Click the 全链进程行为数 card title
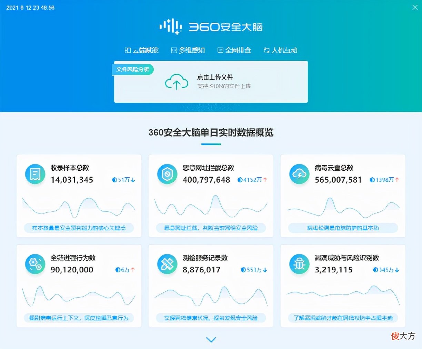This screenshot has width=422, height=349. pyautogui.click(x=73, y=258)
